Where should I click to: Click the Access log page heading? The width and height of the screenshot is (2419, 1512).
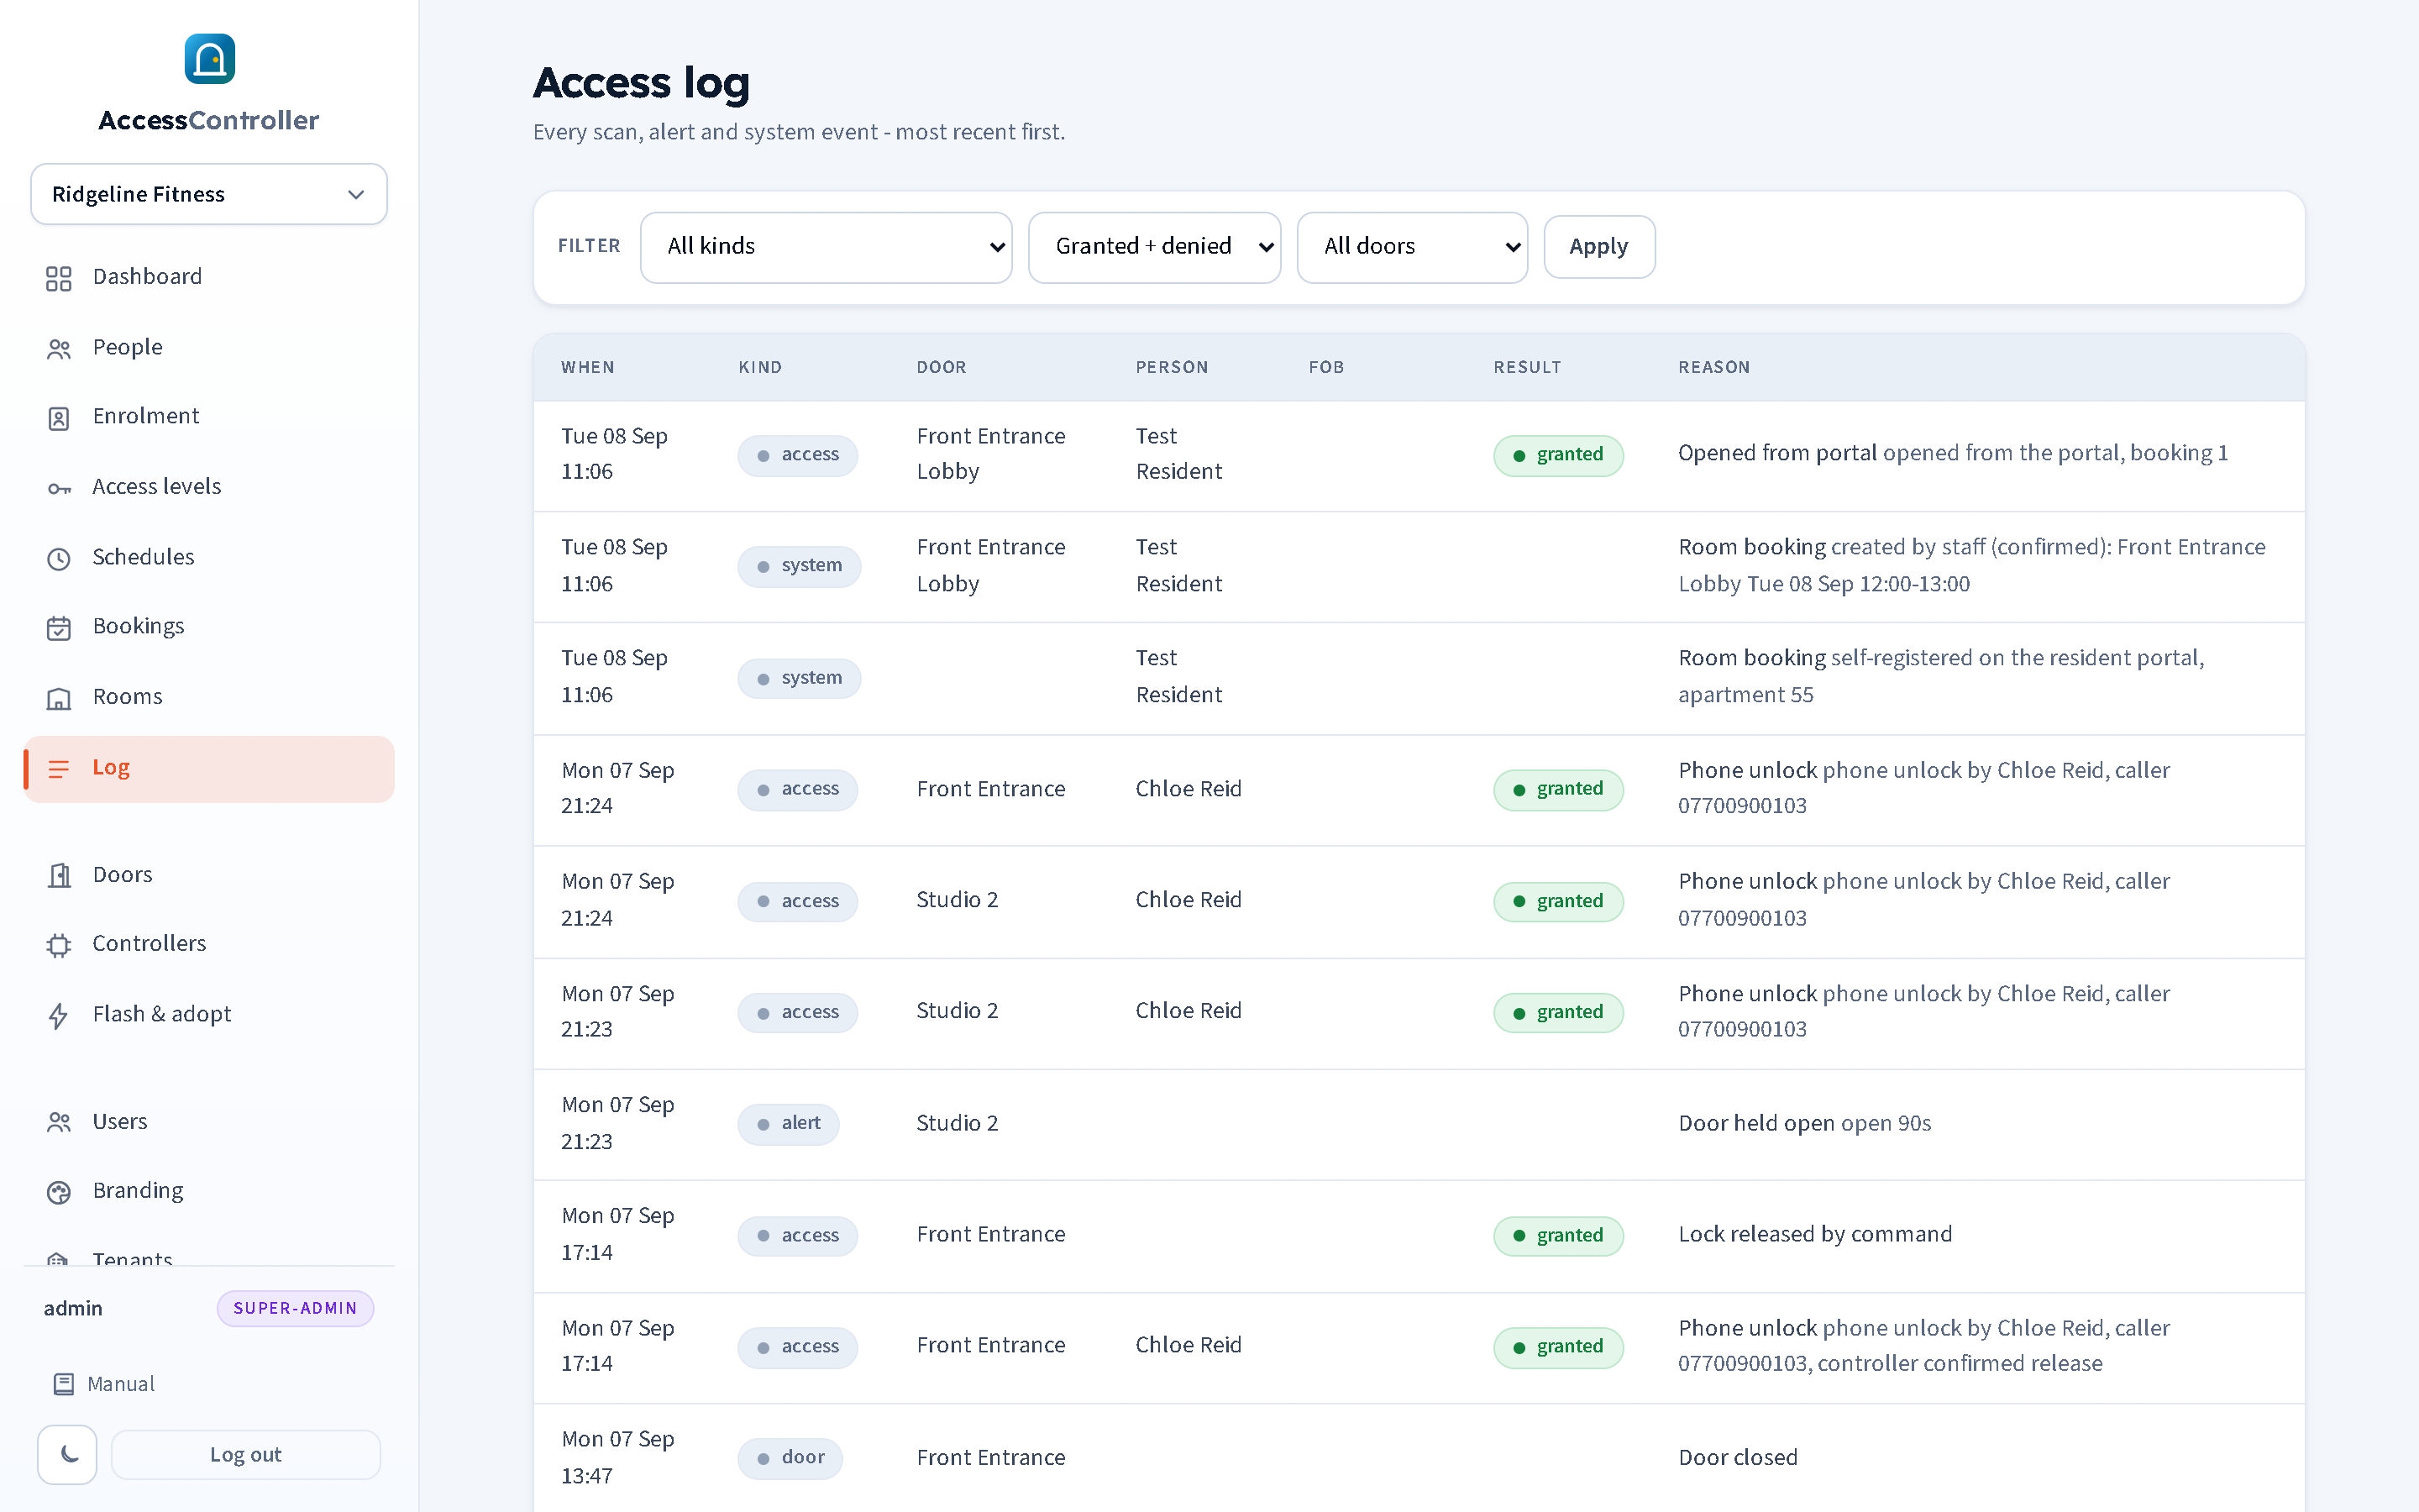[x=642, y=83]
